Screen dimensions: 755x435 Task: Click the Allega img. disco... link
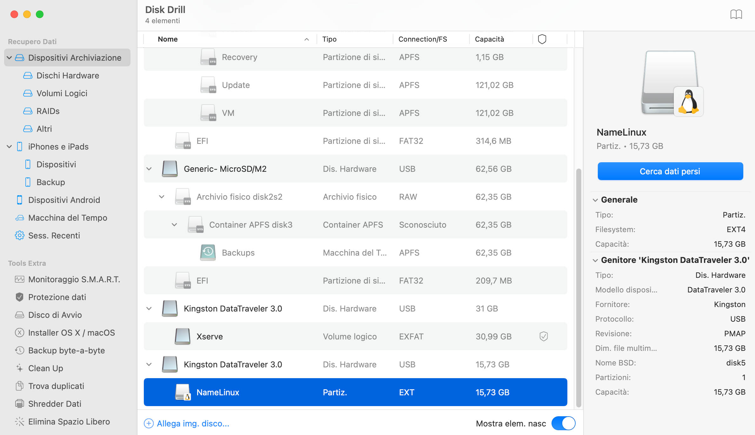(187, 424)
